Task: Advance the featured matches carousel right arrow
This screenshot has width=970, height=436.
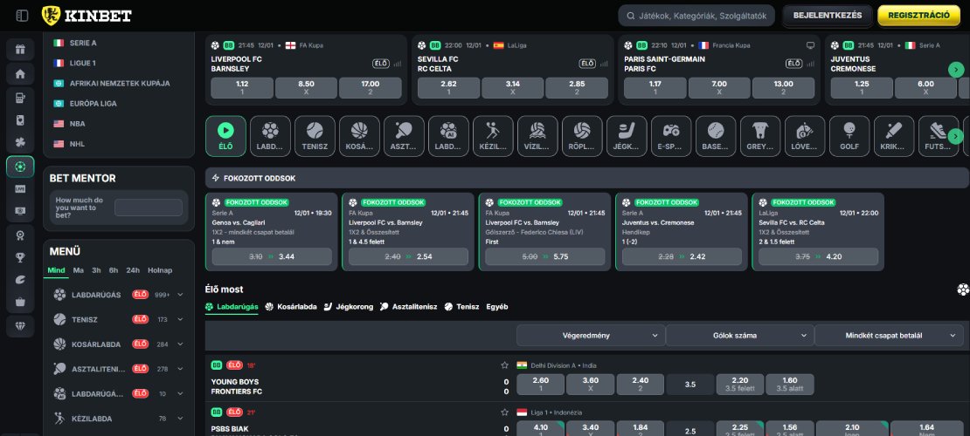Action: 956,70
